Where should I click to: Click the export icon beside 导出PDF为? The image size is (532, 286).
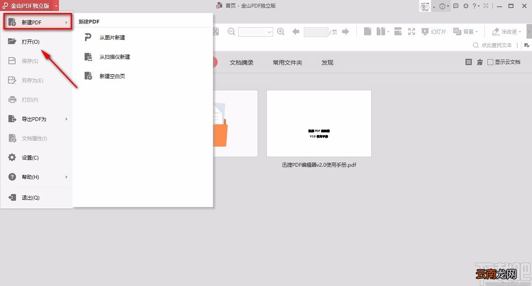[12, 119]
